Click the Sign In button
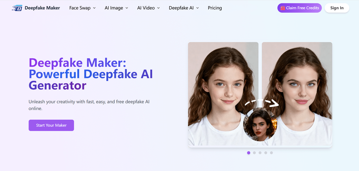 click(x=337, y=8)
